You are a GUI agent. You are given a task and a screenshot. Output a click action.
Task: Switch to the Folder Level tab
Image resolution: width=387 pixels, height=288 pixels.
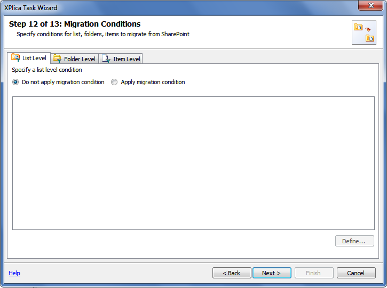coord(75,59)
